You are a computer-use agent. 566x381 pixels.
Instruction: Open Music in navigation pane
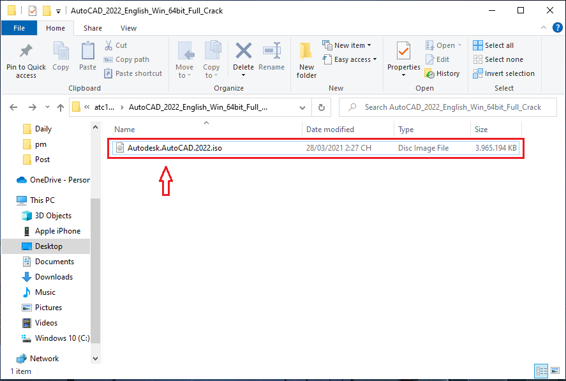pos(39,292)
